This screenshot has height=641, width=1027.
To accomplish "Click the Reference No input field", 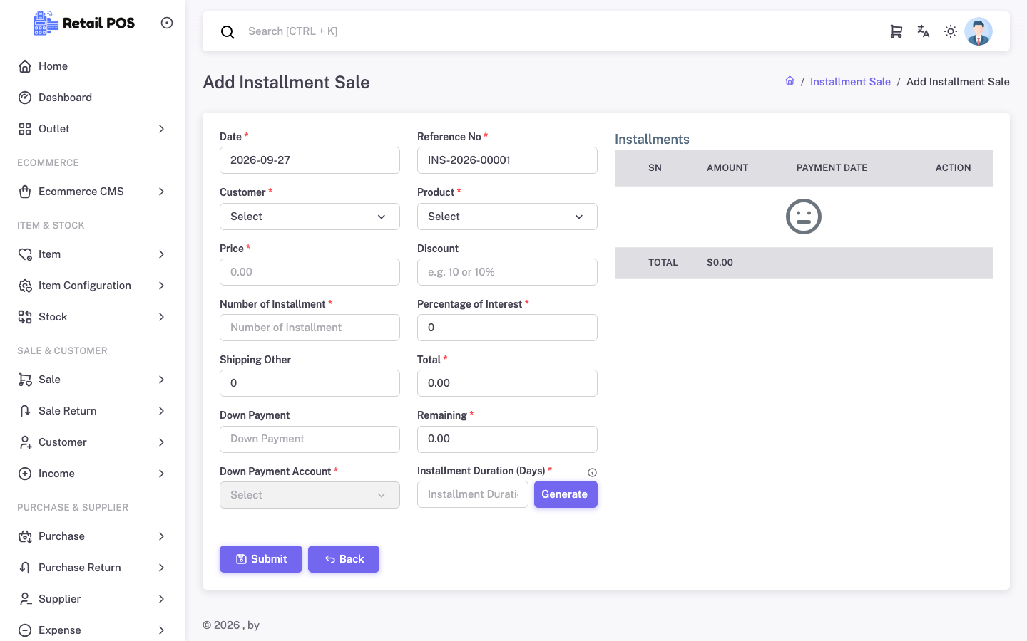I will click(x=507, y=160).
